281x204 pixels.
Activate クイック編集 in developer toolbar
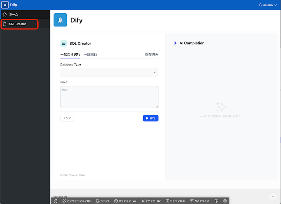pyautogui.click(x=176, y=201)
